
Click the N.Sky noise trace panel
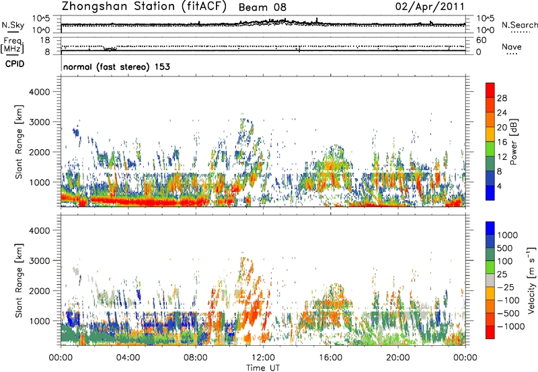coord(263,24)
